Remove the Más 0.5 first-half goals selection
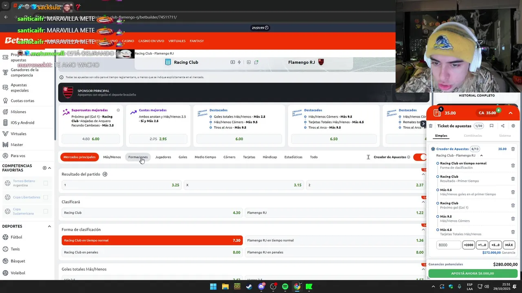This screenshot has width=522, height=293. (x=513, y=192)
